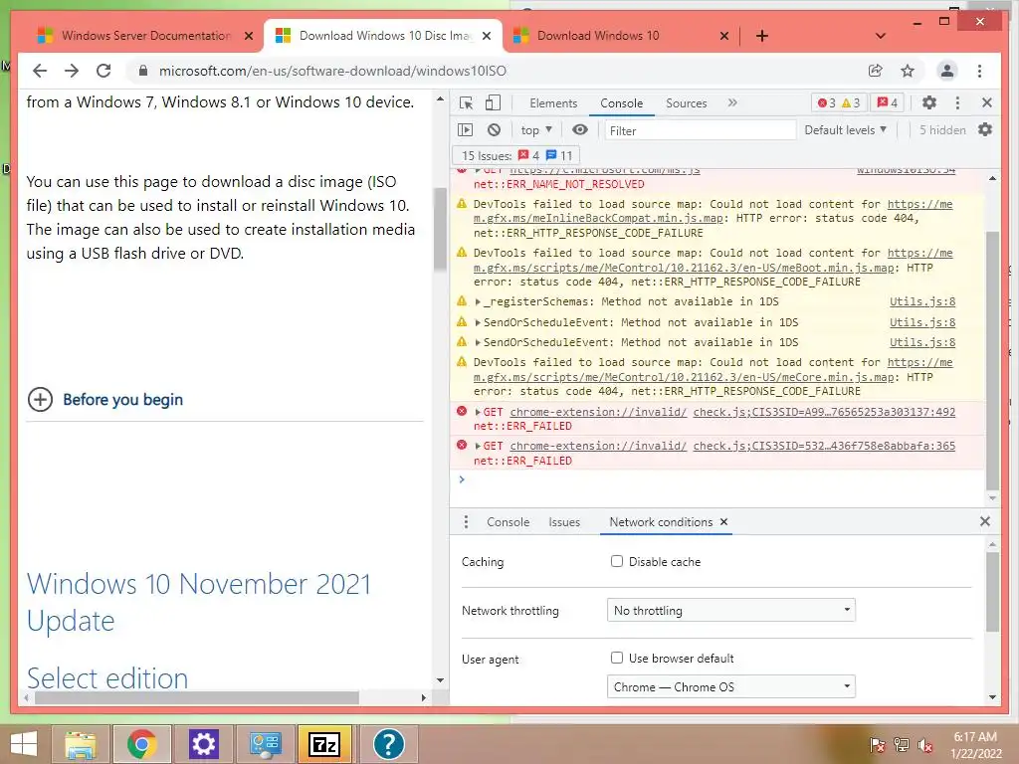This screenshot has height=764, width=1019.
Task: Toggle Use browser default user agent checkbox
Action: [x=617, y=659]
